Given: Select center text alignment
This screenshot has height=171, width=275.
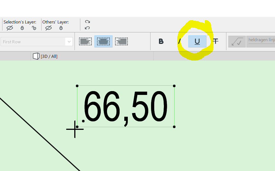Looking at the screenshot, I should coord(104,41).
